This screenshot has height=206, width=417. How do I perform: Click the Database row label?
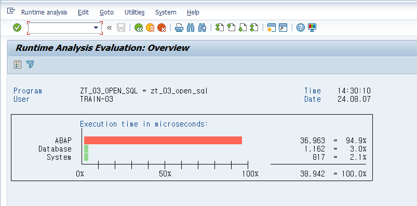click(x=55, y=148)
